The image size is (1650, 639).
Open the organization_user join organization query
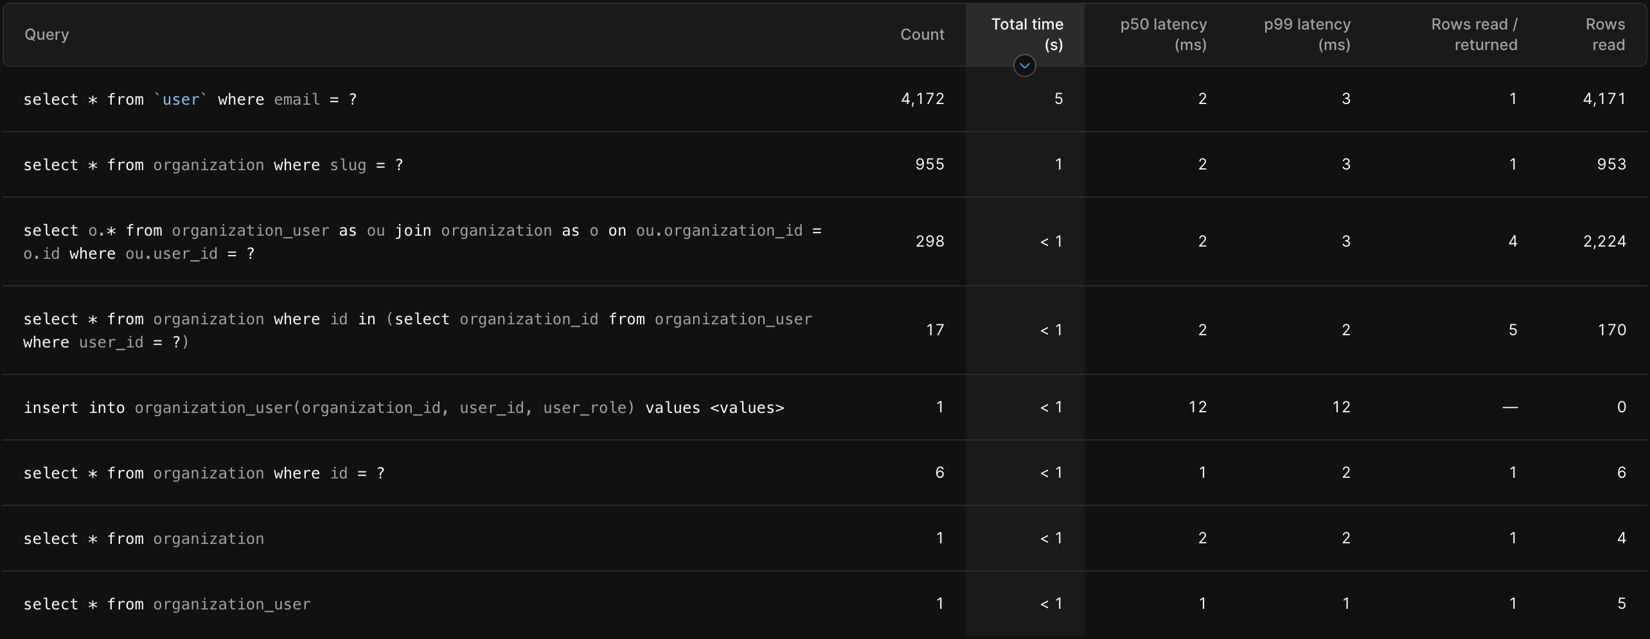tap(422, 242)
